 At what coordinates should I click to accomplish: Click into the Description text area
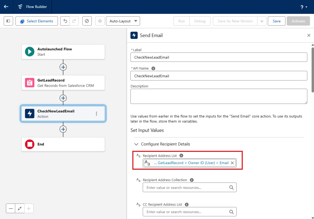tap(219, 96)
